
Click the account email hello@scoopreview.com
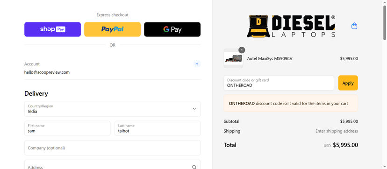(47, 72)
